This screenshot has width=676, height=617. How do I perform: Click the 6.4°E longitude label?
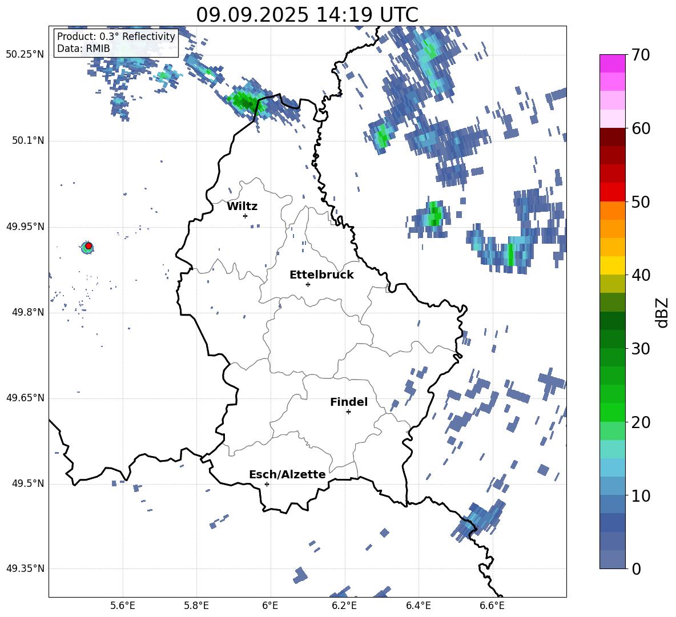pos(418,606)
